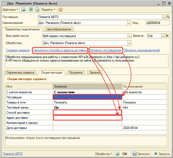Viewport: 173px width, 158px height.
Task: Select the С учетом аналогов row name
Action: pos(29,92)
